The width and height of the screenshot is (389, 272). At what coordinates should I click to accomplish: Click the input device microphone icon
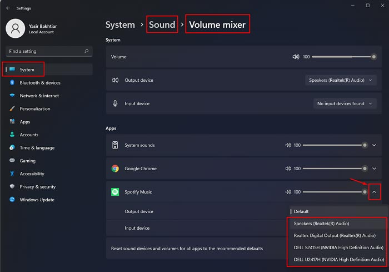(x=115, y=103)
